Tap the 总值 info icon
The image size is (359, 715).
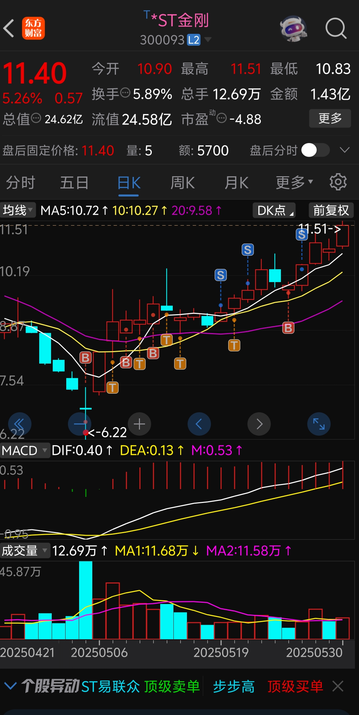[x=36, y=118]
